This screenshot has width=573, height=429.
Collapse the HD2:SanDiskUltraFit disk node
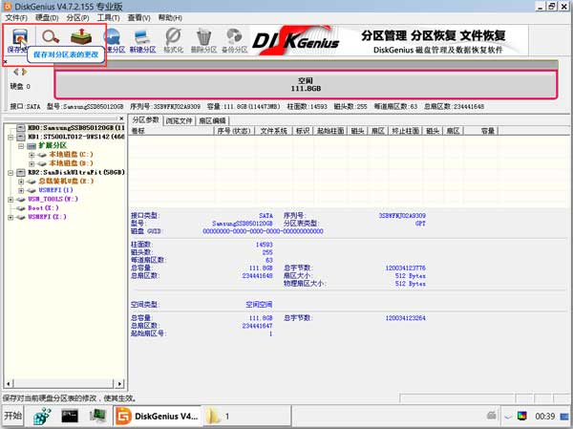tap(11, 173)
